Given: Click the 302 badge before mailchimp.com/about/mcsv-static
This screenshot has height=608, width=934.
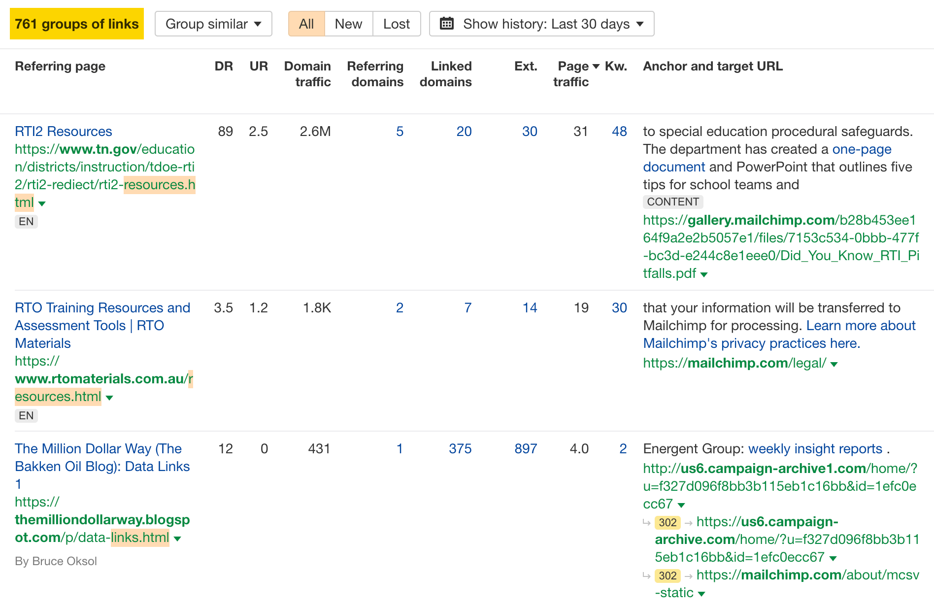Looking at the screenshot, I should tap(667, 575).
